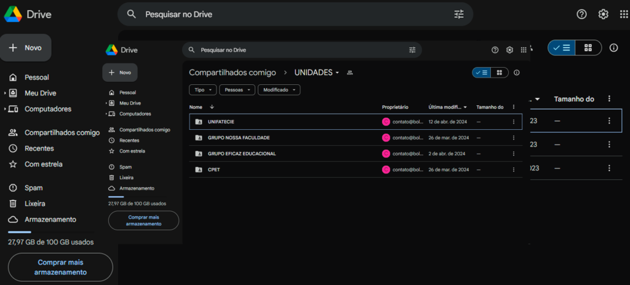Click contato owner avatar in the UNIFATECIE row
This screenshot has height=285, width=630.
click(x=386, y=122)
